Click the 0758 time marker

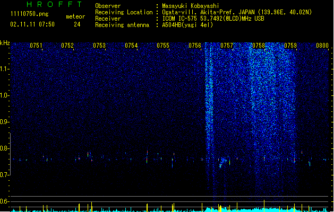click(x=259, y=46)
